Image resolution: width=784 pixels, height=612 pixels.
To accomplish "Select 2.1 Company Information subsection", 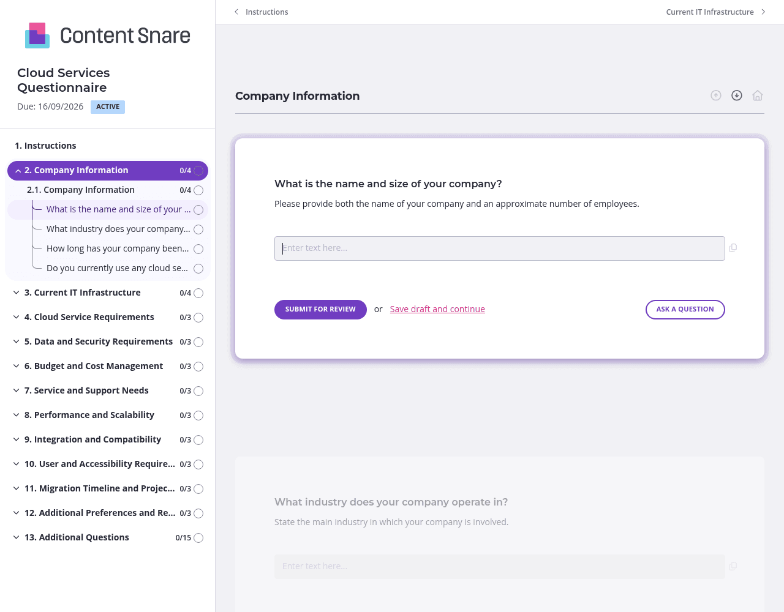I will pos(81,190).
